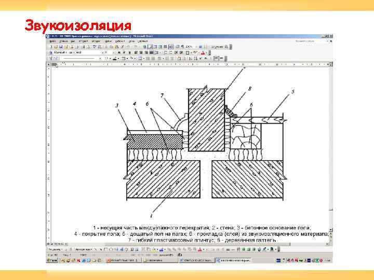Screen dimensions: 374x280
Task: Open the line style dropdown in tables toolbar
Action: pyautogui.click(x=100, y=58)
